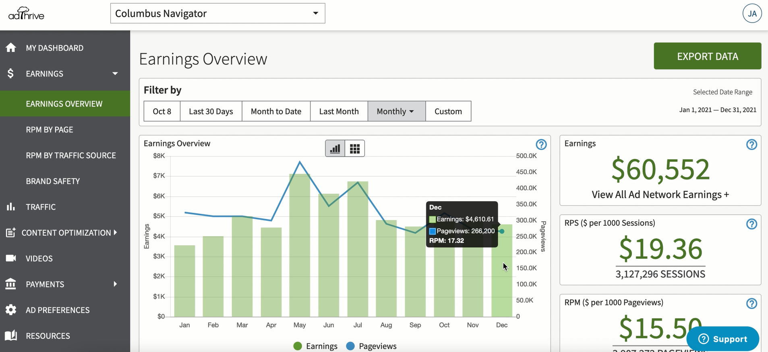Click the AdThrive logo

pos(26,14)
